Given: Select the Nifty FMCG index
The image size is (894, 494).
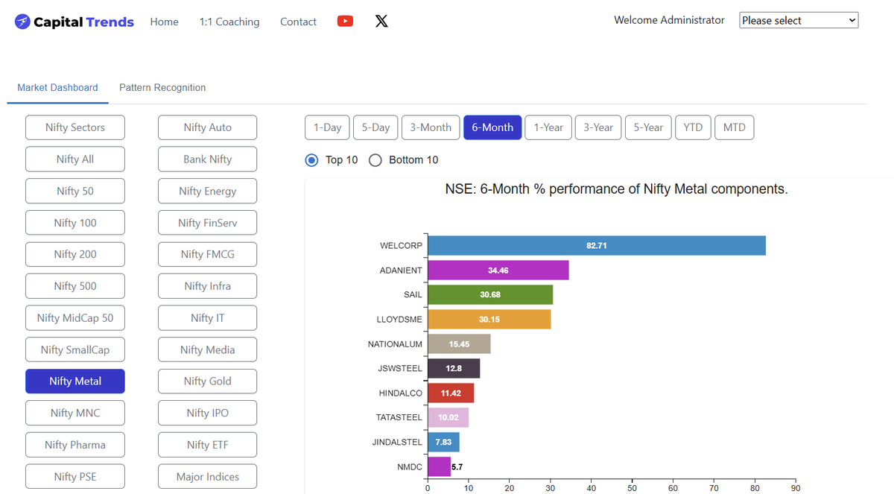Looking at the screenshot, I should [x=208, y=254].
